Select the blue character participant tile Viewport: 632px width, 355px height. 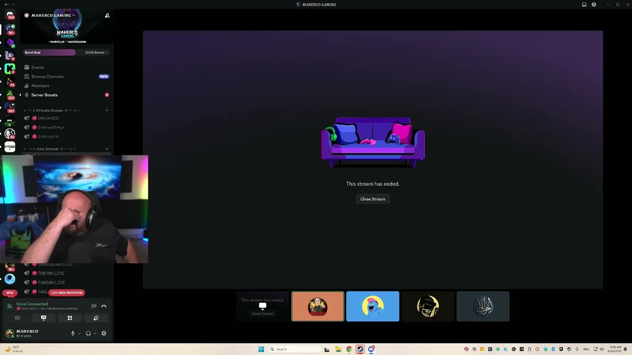click(x=373, y=306)
